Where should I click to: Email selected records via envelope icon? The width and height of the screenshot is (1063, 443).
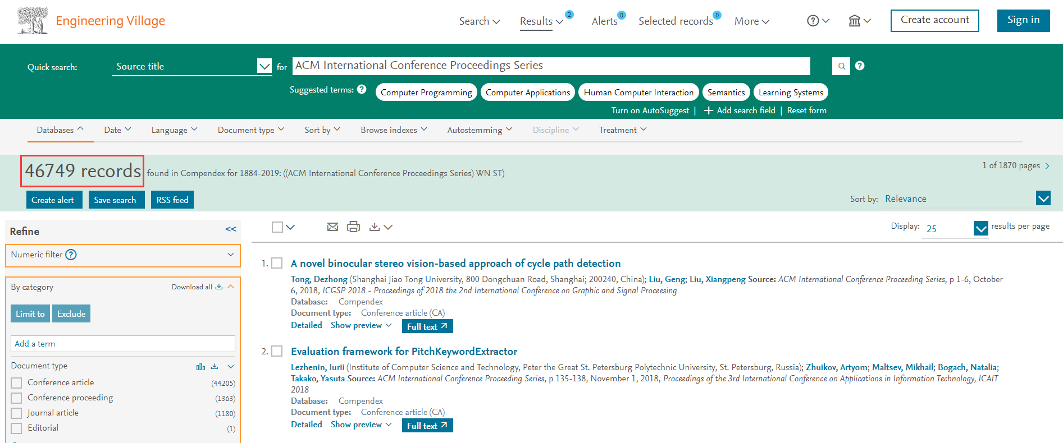pyautogui.click(x=332, y=227)
